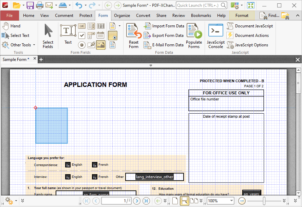Adjust the zoom slider handle
Image resolution: width=302 pixels, height=207 pixels.
(x=264, y=201)
